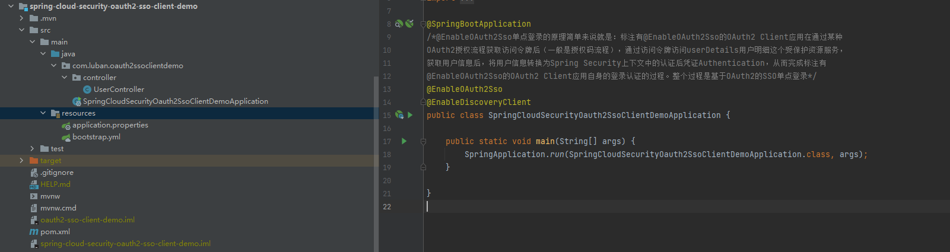Collapse the src folder arrow

(22, 30)
